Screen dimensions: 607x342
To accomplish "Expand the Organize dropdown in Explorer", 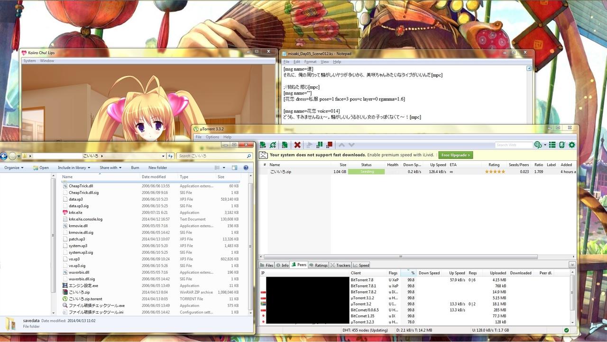I will (14, 167).
